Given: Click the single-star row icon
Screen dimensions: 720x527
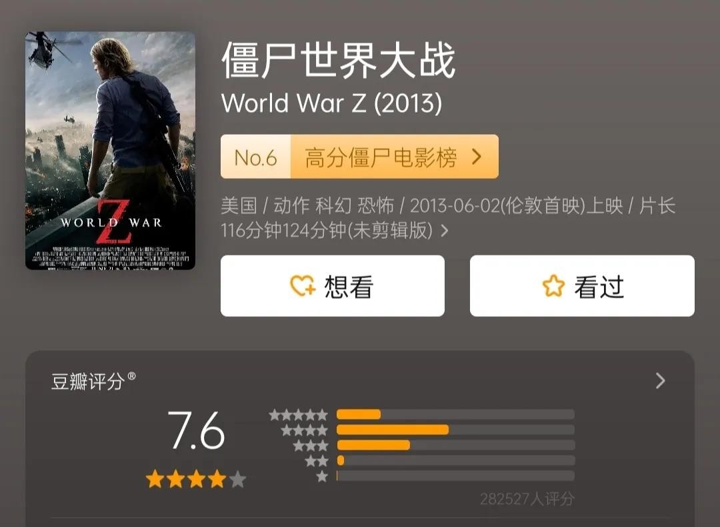Looking at the screenshot, I should [323, 476].
